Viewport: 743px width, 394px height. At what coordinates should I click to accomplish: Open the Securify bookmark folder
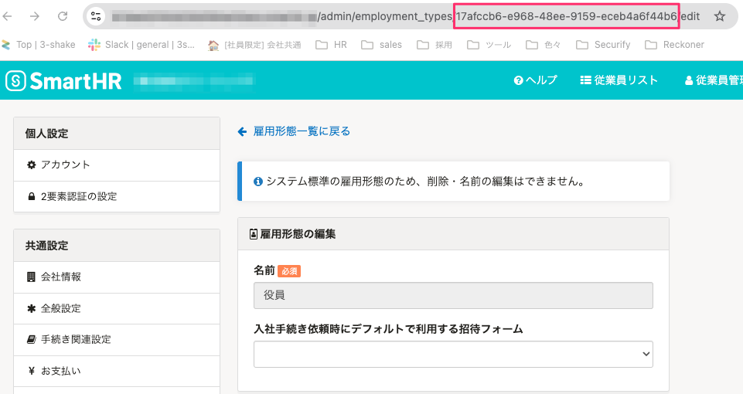(603, 45)
